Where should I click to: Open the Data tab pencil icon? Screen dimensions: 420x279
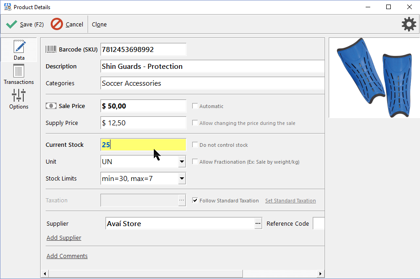click(19, 46)
